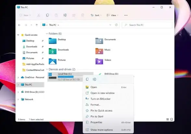Open the View dropdown
The image size is (191, 134).
point(112,15)
